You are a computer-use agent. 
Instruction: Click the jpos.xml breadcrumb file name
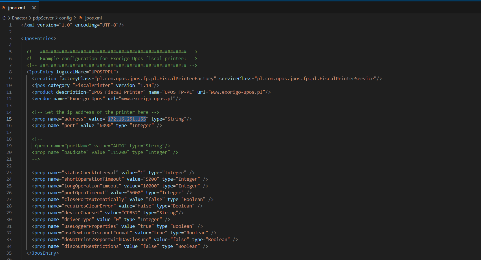click(93, 18)
